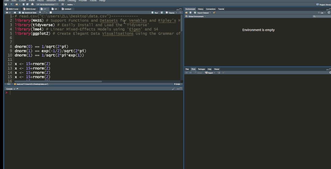
Task: Click the editor vertical scrollbar
Action: pyautogui.click(x=182, y=23)
